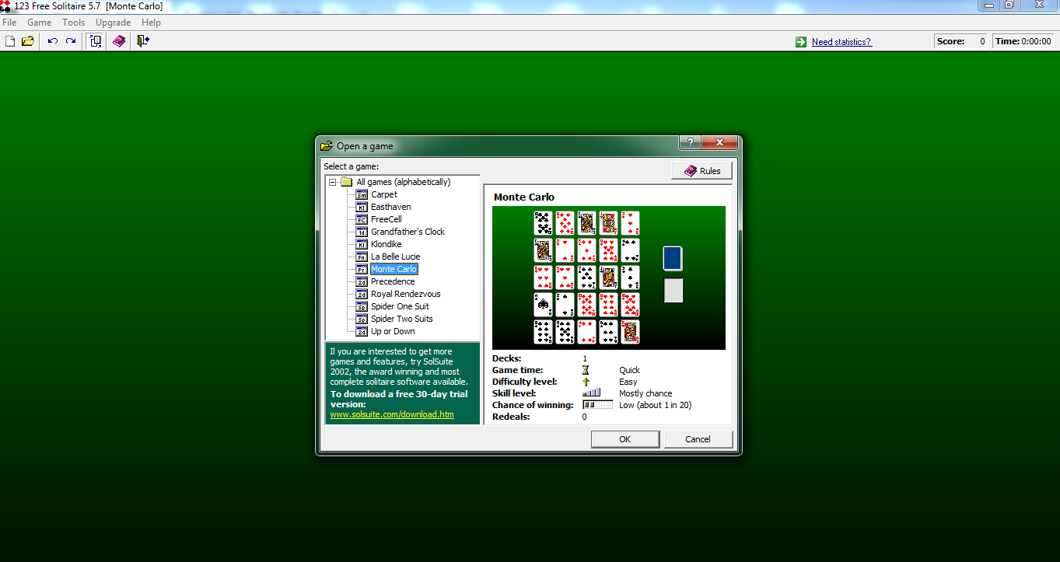
Task: Click the All games (alphabetically) label
Action: (403, 182)
